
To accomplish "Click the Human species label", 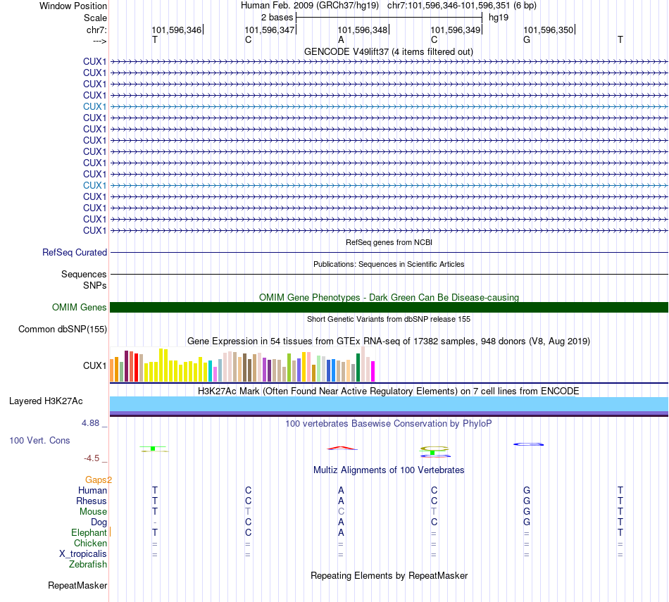I will 92,490.
